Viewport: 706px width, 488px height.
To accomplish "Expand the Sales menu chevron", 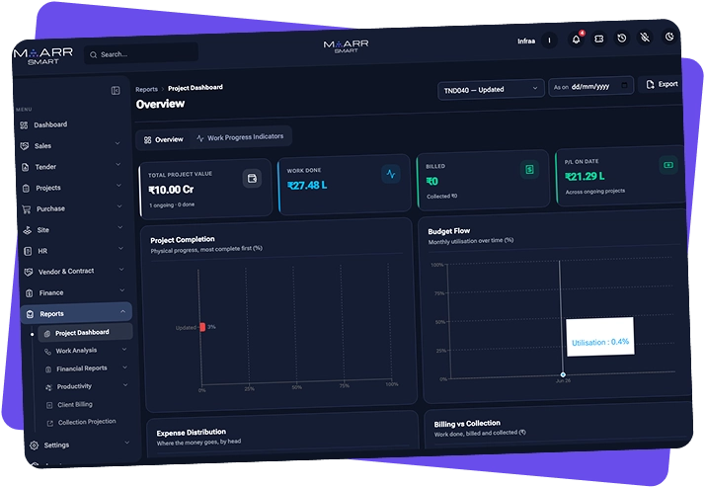I will pos(118,143).
